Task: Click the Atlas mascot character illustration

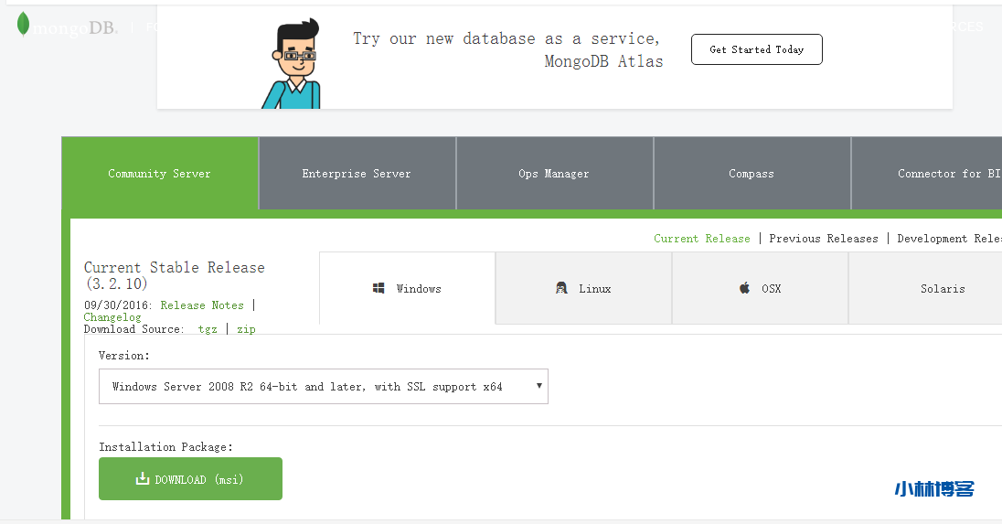Action: pyautogui.click(x=293, y=64)
